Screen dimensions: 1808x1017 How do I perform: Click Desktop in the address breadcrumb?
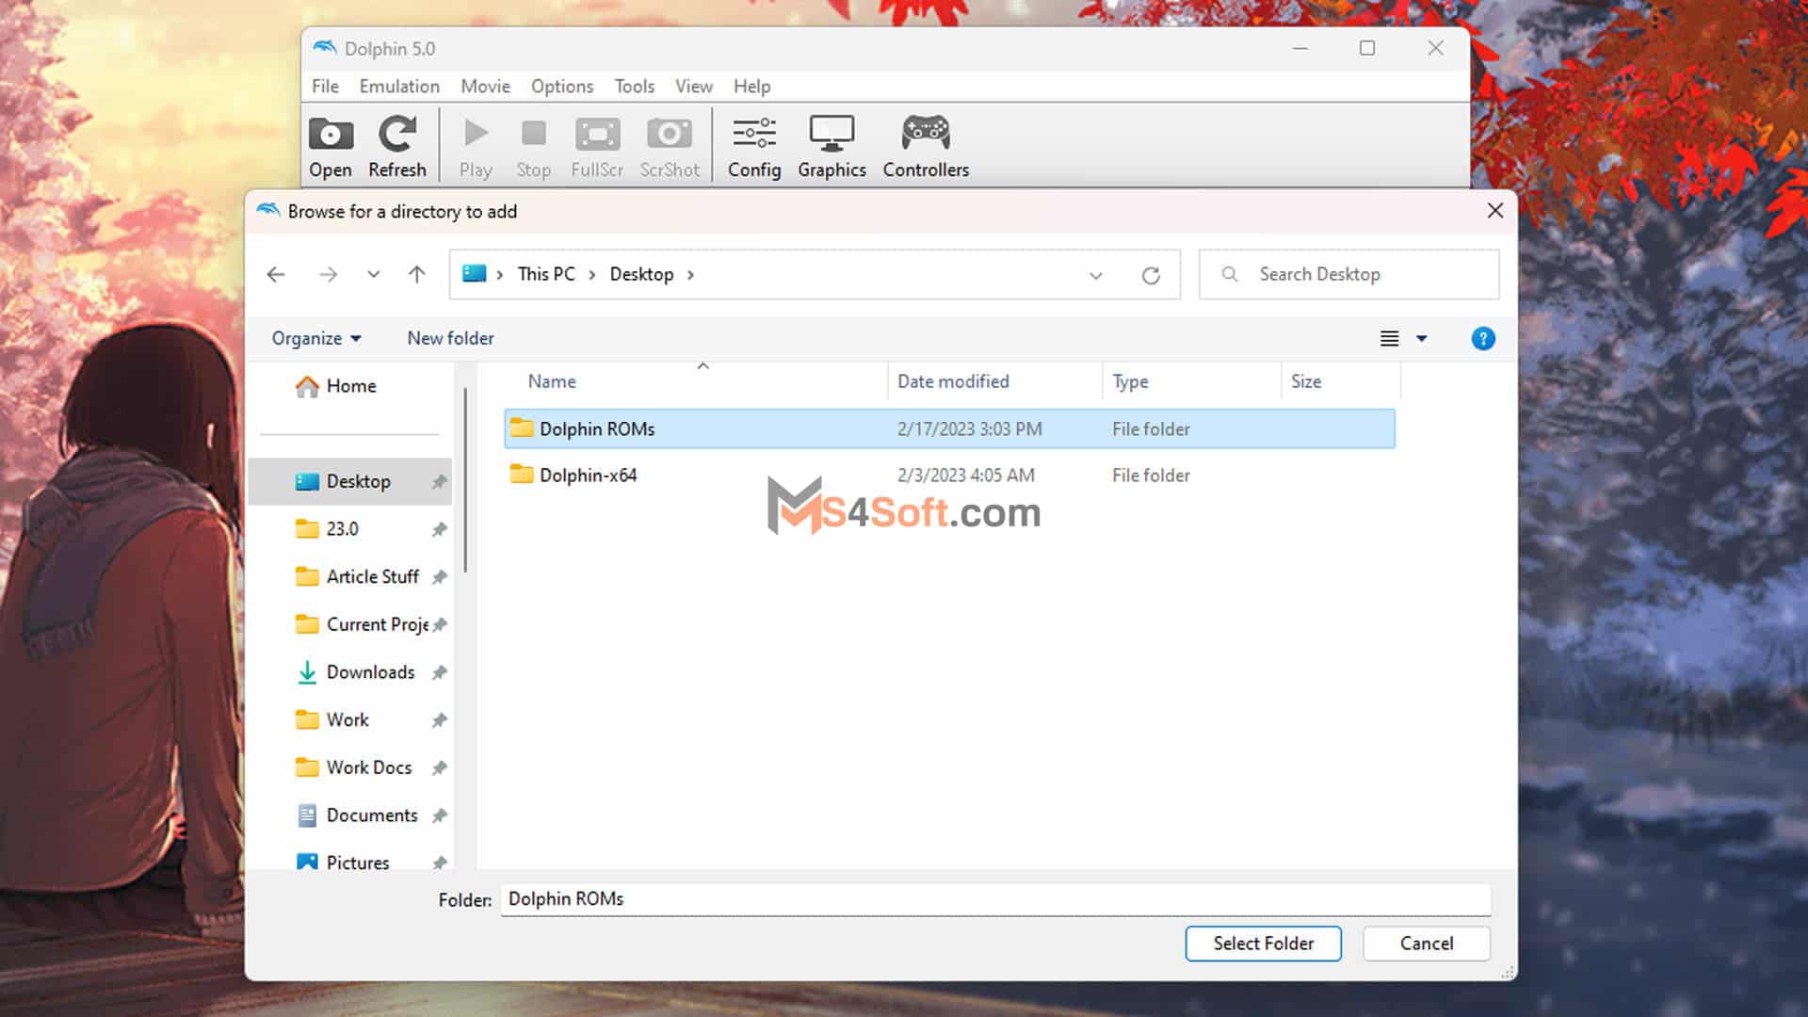point(641,274)
